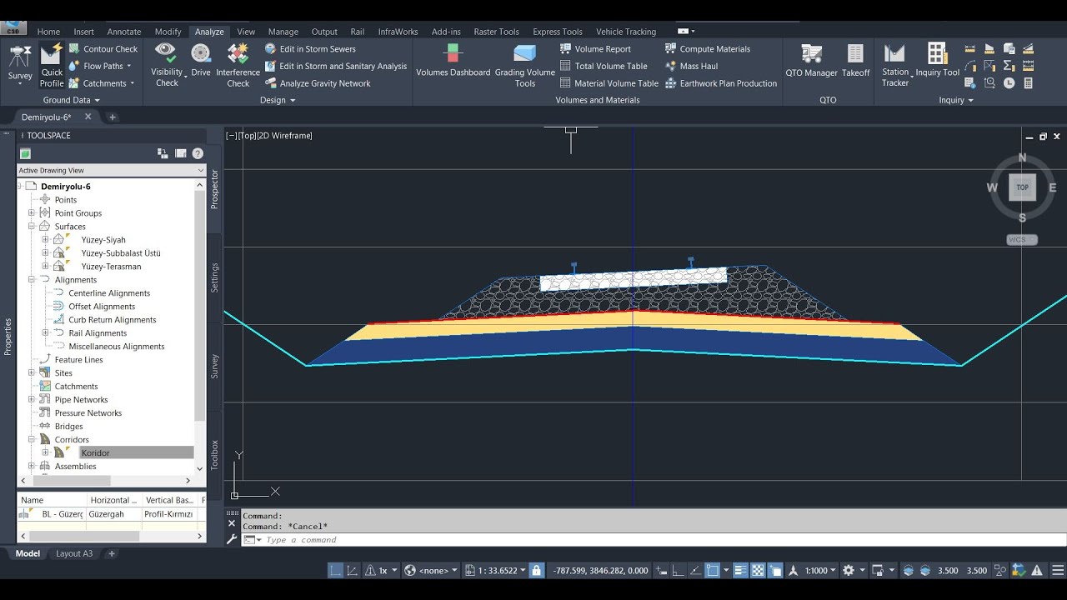Click the green cube Toolspace icon
This screenshot has height=600, width=1067.
pyautogui.click(x=25, y=153)
